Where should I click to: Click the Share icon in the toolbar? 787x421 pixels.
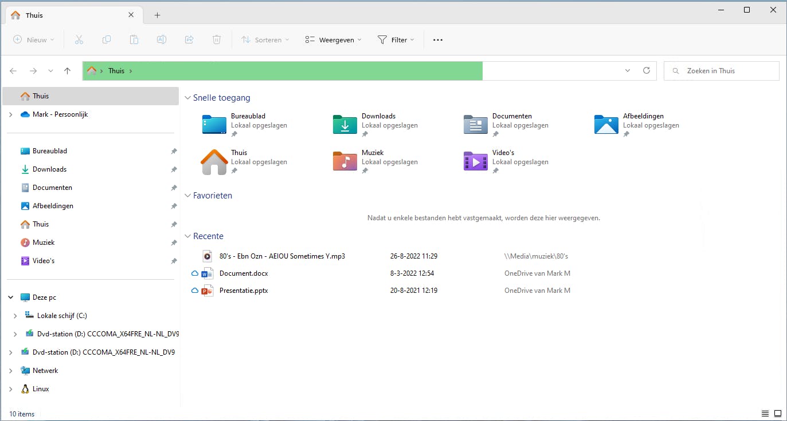[x=189, y=39]
